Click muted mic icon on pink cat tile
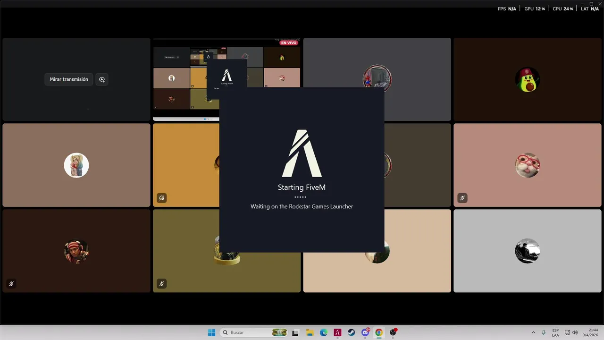Image resolution: width=604 pixels, height=340 pixels. tap(462, 198)
